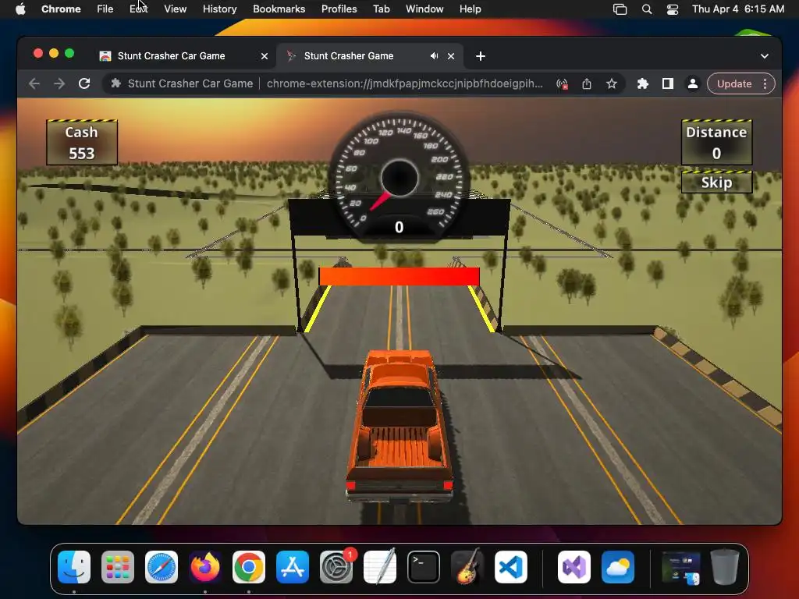Go back to previous page
Screen dimensions: 799x599
[34, 83]
